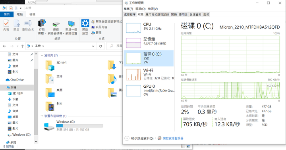
Task: Select GPU 0 performance item
Action: [x=149, y=90]
